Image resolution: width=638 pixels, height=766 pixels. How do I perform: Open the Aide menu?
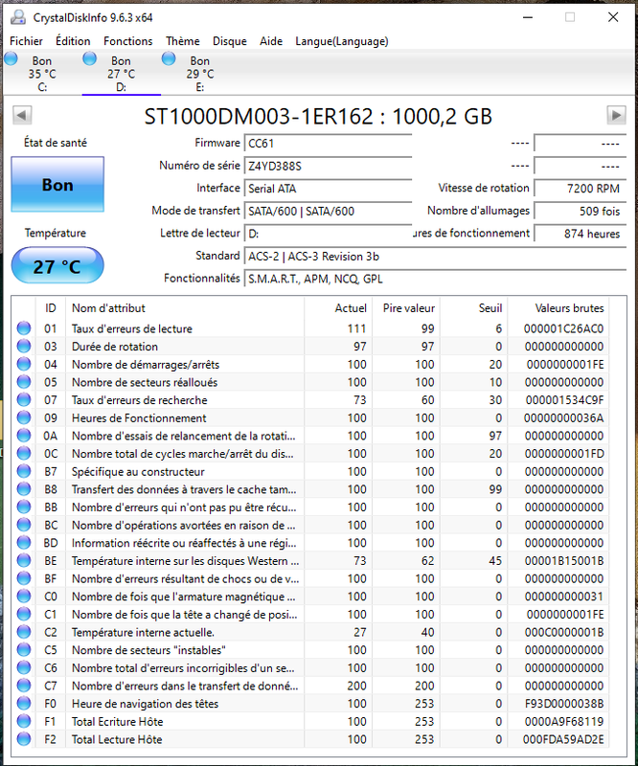click(x=271, y=41)
